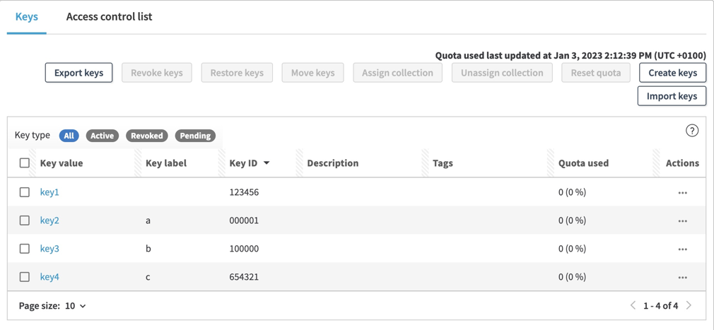Tick the checkbox for key4
The image size is (714, 330).
click(x=25, y=277)
